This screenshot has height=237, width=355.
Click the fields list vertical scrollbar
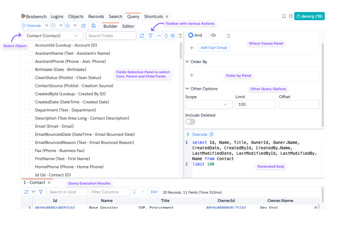click(x=181, y=51)
